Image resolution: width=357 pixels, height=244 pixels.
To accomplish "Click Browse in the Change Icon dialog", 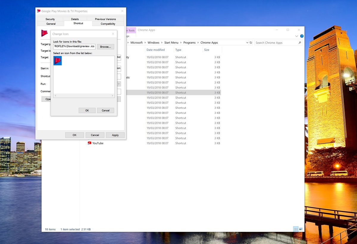I will pyautogui.click(x=105, y=47).
